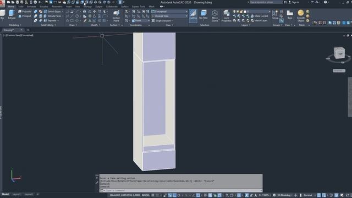Open the Annotate ribbon tab

coord(31,7)
